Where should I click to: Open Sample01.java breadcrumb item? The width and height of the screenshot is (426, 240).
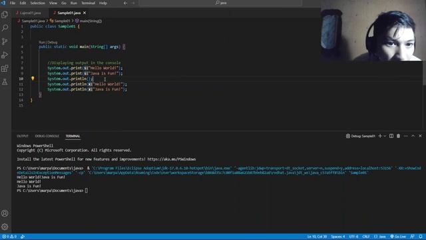(x=31, y=21)
